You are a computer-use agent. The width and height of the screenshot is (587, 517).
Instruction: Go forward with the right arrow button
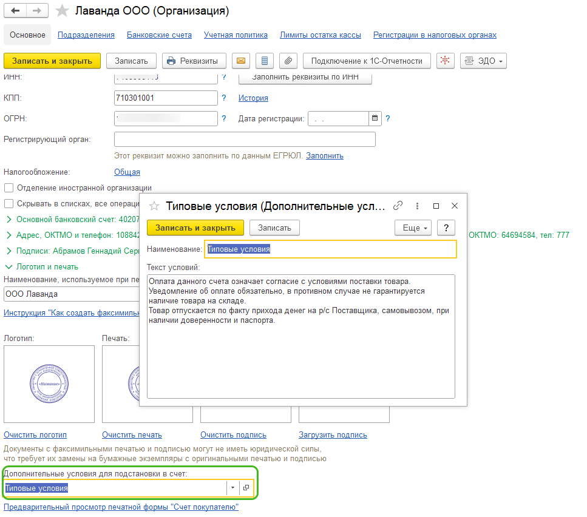(x=37, y=10)
